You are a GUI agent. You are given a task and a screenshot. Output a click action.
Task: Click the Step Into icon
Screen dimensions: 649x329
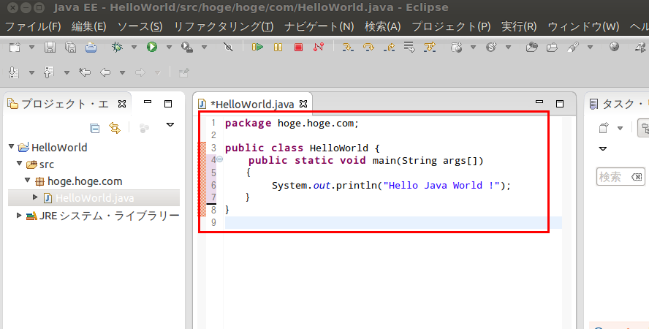348,48
